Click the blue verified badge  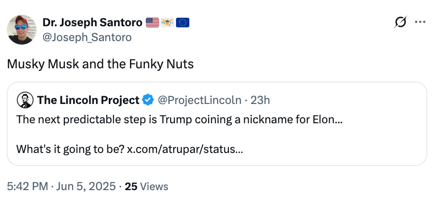148,101
